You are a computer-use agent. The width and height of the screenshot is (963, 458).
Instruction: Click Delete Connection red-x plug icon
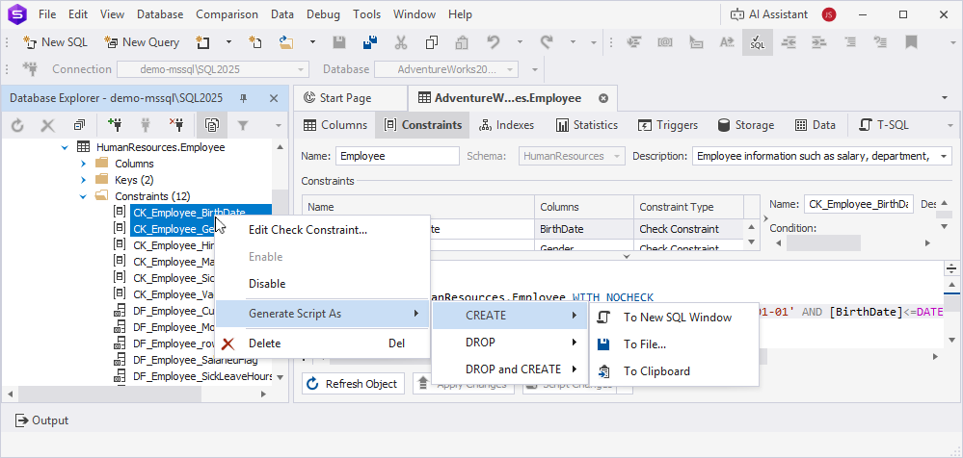176,126
